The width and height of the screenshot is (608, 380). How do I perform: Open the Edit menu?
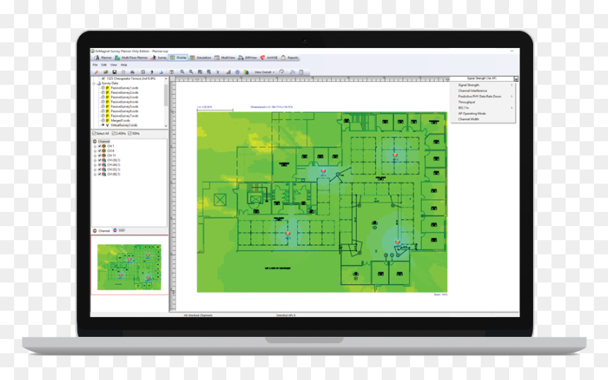pyautogui.click(x=104, y=65)
